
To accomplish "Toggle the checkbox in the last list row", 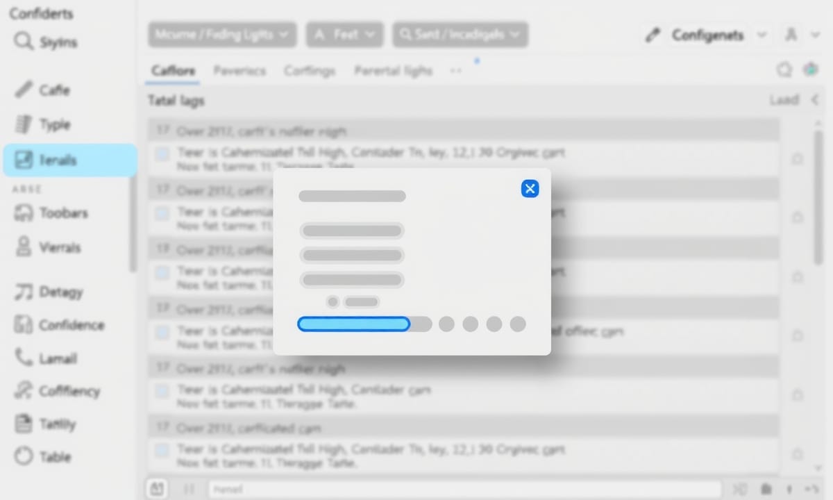I will (162, 451).
